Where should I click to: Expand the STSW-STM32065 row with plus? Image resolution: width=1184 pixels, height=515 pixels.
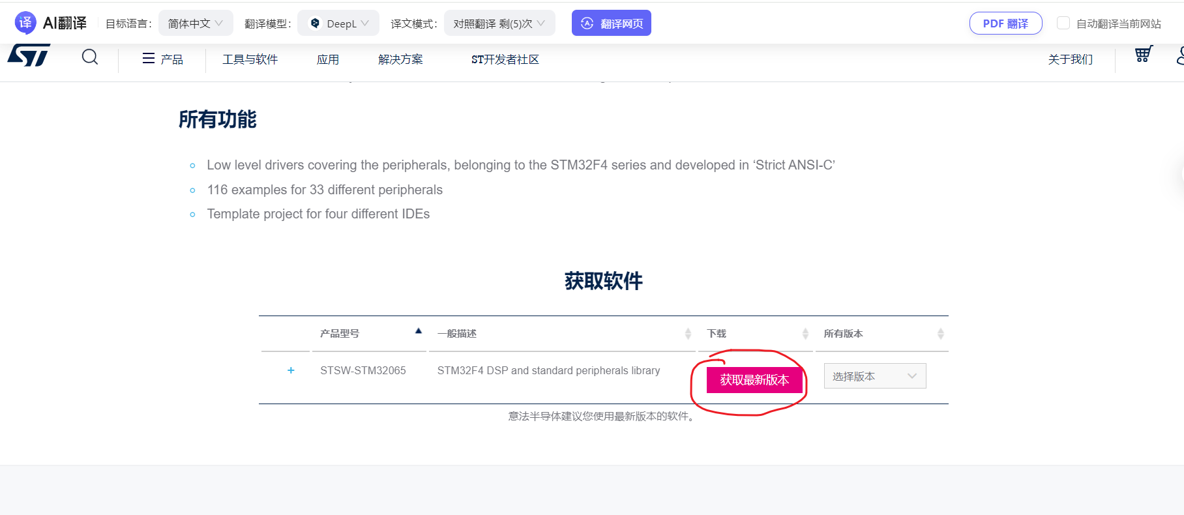[x=291, y=370]
